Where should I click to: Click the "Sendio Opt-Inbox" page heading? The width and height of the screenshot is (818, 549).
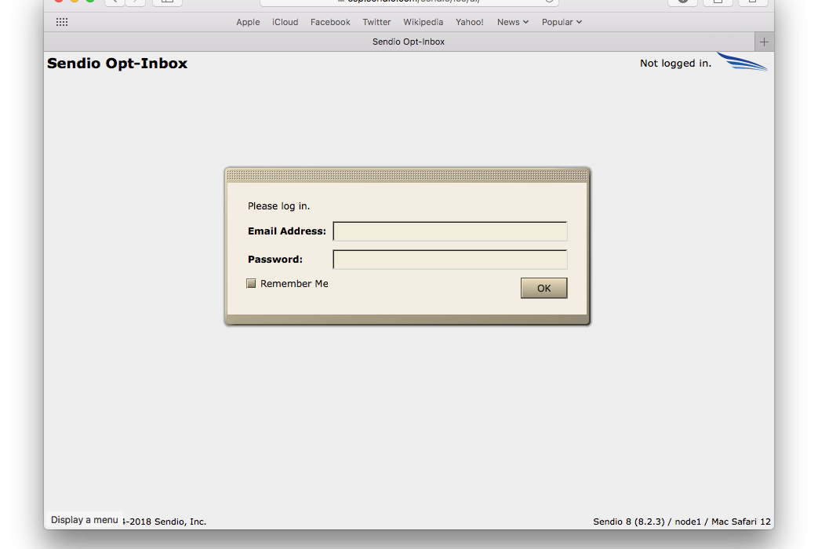tap(118, 64)
